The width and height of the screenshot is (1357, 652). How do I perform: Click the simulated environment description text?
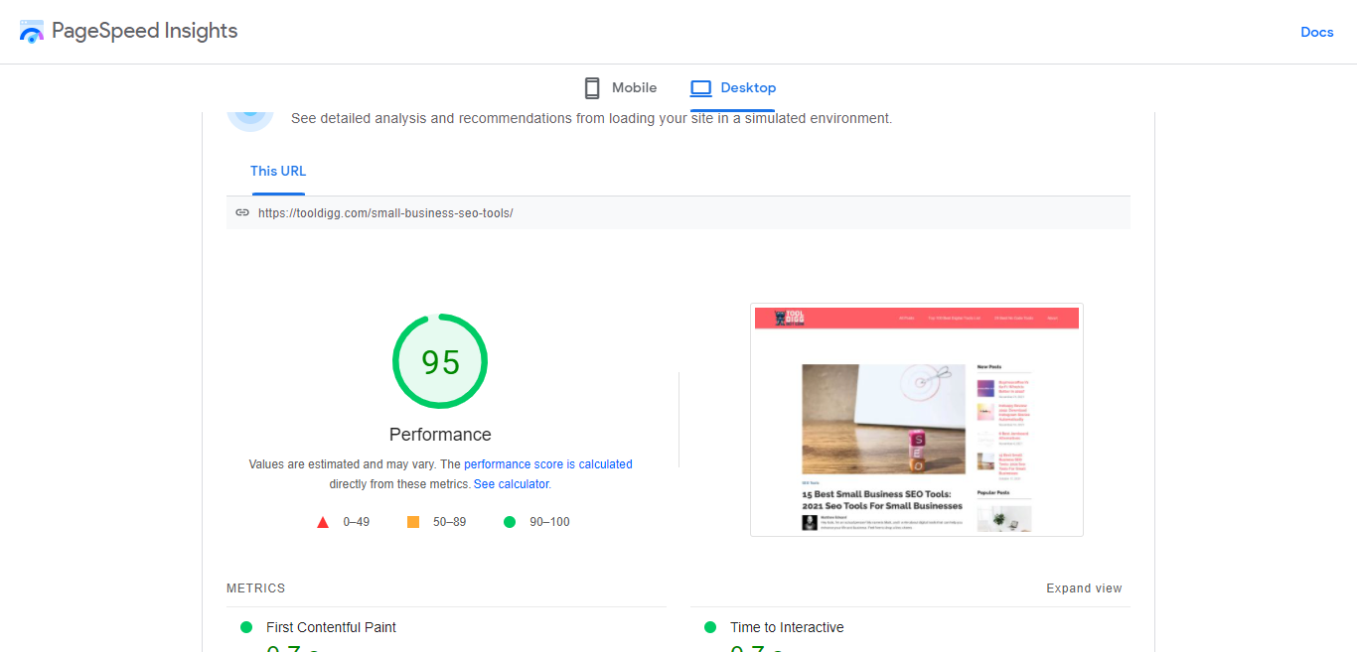(x=592, y=118)
